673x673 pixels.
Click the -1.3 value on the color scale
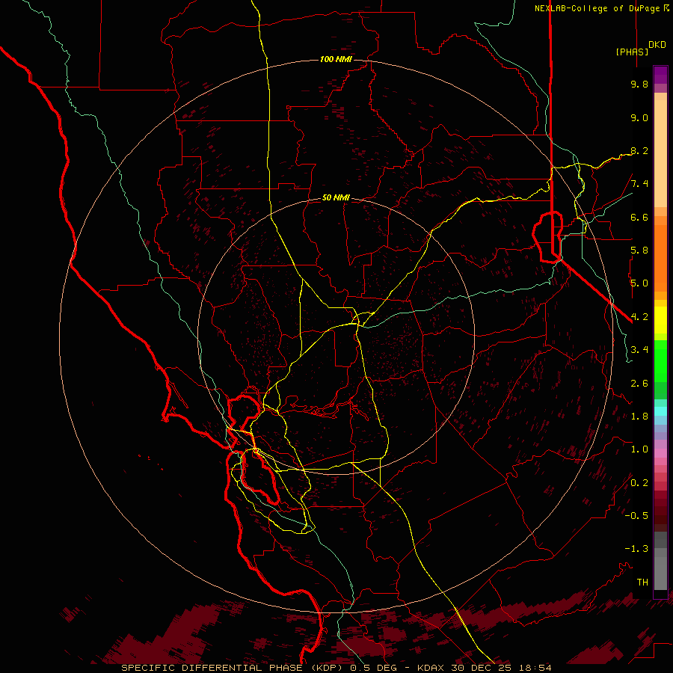pyautogui.click(x=636, y=549)
